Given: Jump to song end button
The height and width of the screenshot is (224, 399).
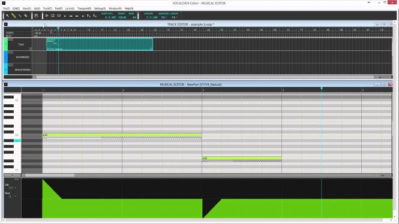Looking at the screenshot, I should 83,16.
